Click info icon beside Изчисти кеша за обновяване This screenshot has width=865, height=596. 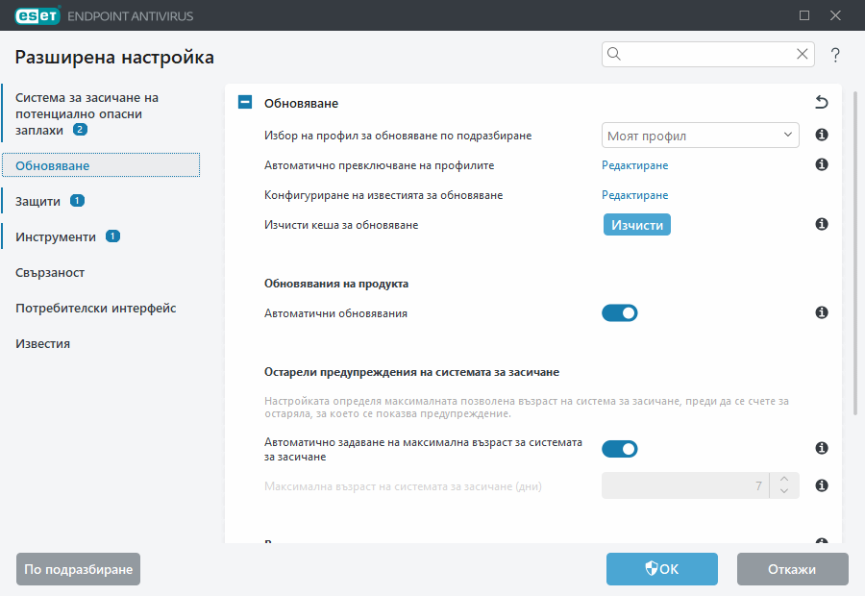coord(821,224)
